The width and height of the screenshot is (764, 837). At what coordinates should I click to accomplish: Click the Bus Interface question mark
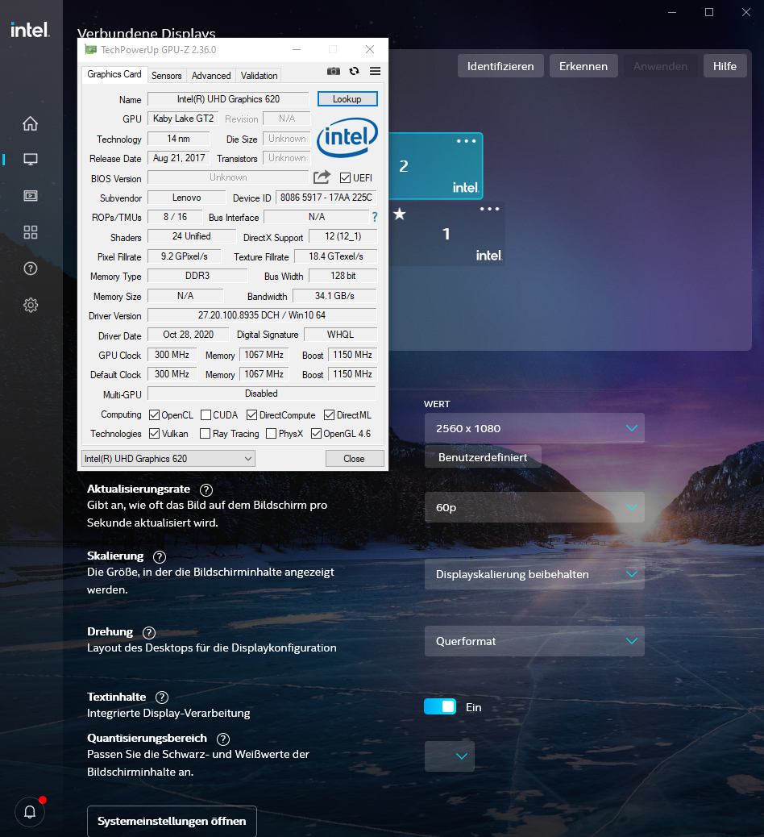point(375,217)
